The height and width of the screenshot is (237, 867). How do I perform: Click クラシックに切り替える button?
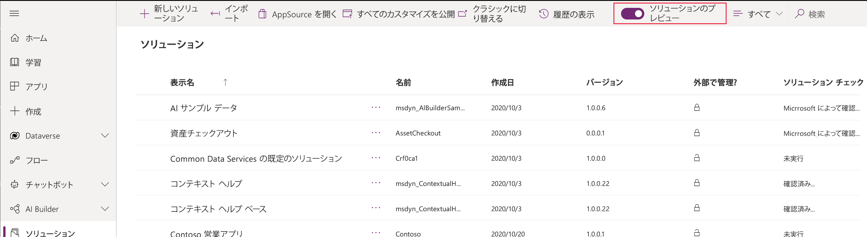point(493,13)
